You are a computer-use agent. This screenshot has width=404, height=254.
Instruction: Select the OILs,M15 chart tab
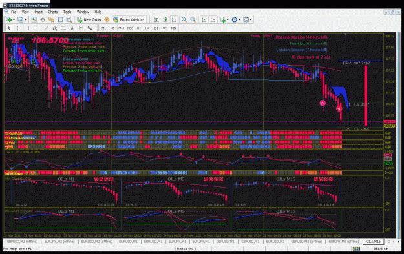pyautogui.click(x=373, y=242)
